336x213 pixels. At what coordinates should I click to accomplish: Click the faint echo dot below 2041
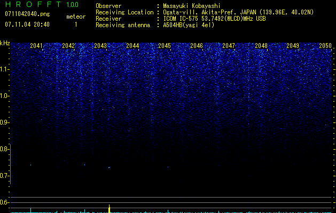coord(30,165)
